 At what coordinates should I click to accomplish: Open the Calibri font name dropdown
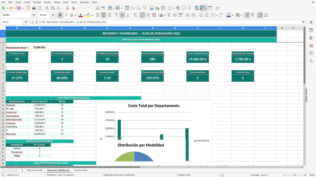(34, 15)
